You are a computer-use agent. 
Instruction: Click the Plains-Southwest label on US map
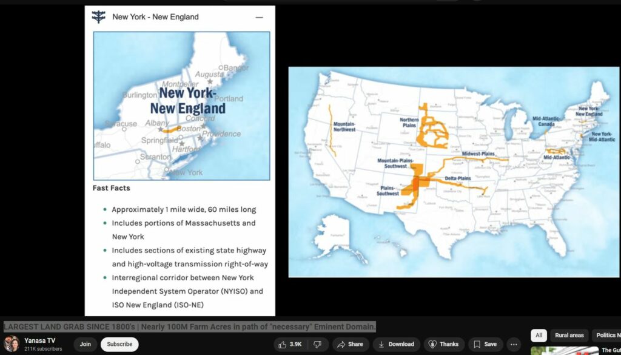pyautogui.click(x=388, y=191)
